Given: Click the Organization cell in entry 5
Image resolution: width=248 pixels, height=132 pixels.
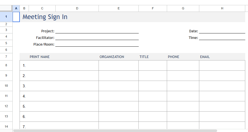Looking at the screenshot, I should 119,106.
